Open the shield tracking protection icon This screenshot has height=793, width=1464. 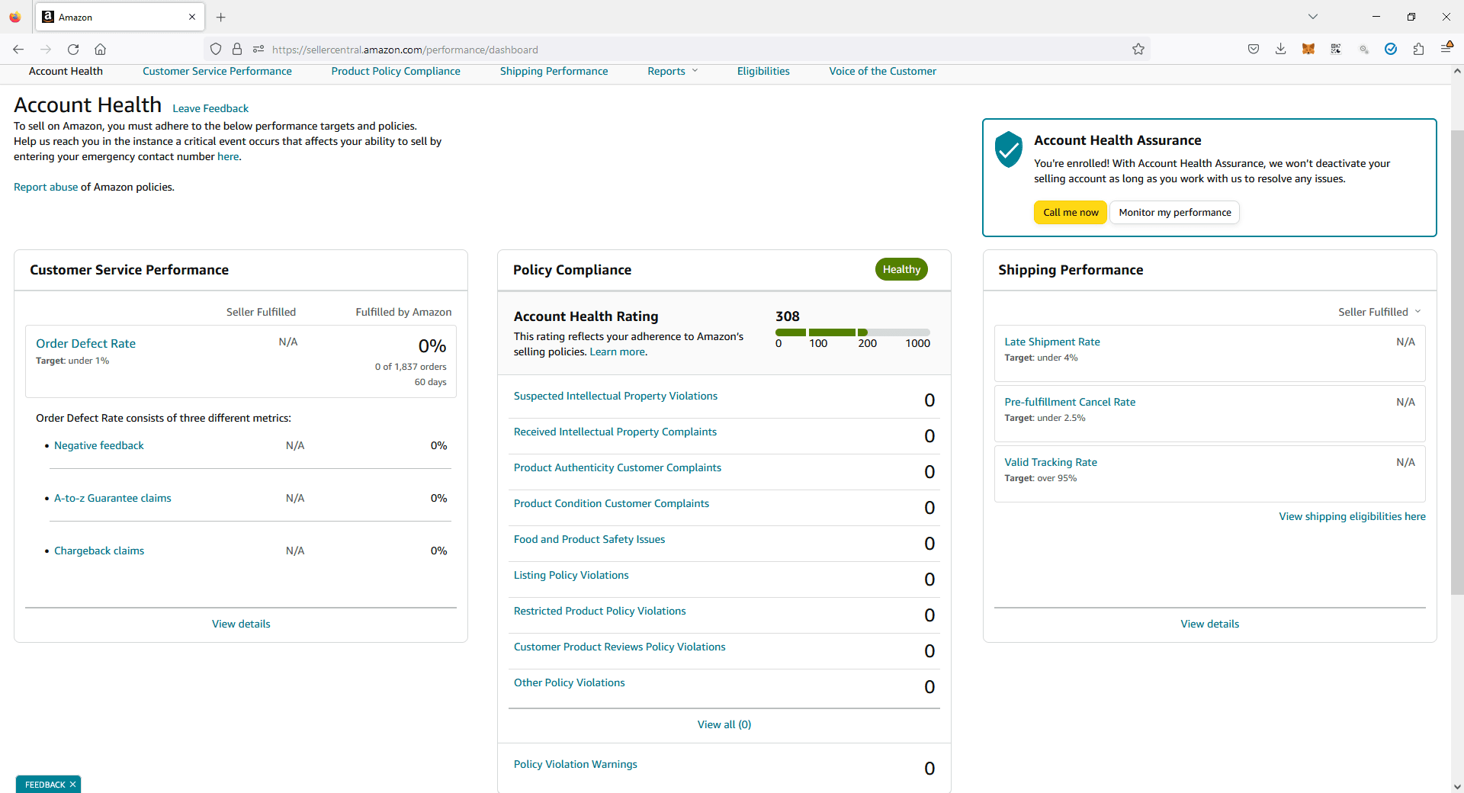click(216, 50)
